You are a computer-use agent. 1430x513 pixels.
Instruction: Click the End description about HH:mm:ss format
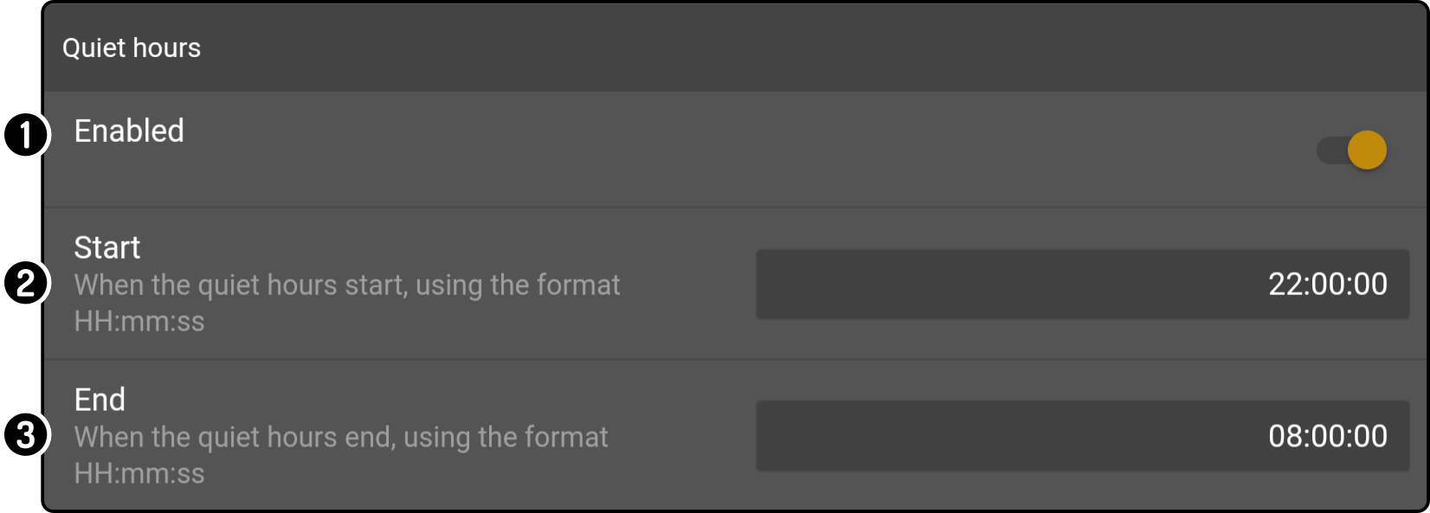point(341,455)
